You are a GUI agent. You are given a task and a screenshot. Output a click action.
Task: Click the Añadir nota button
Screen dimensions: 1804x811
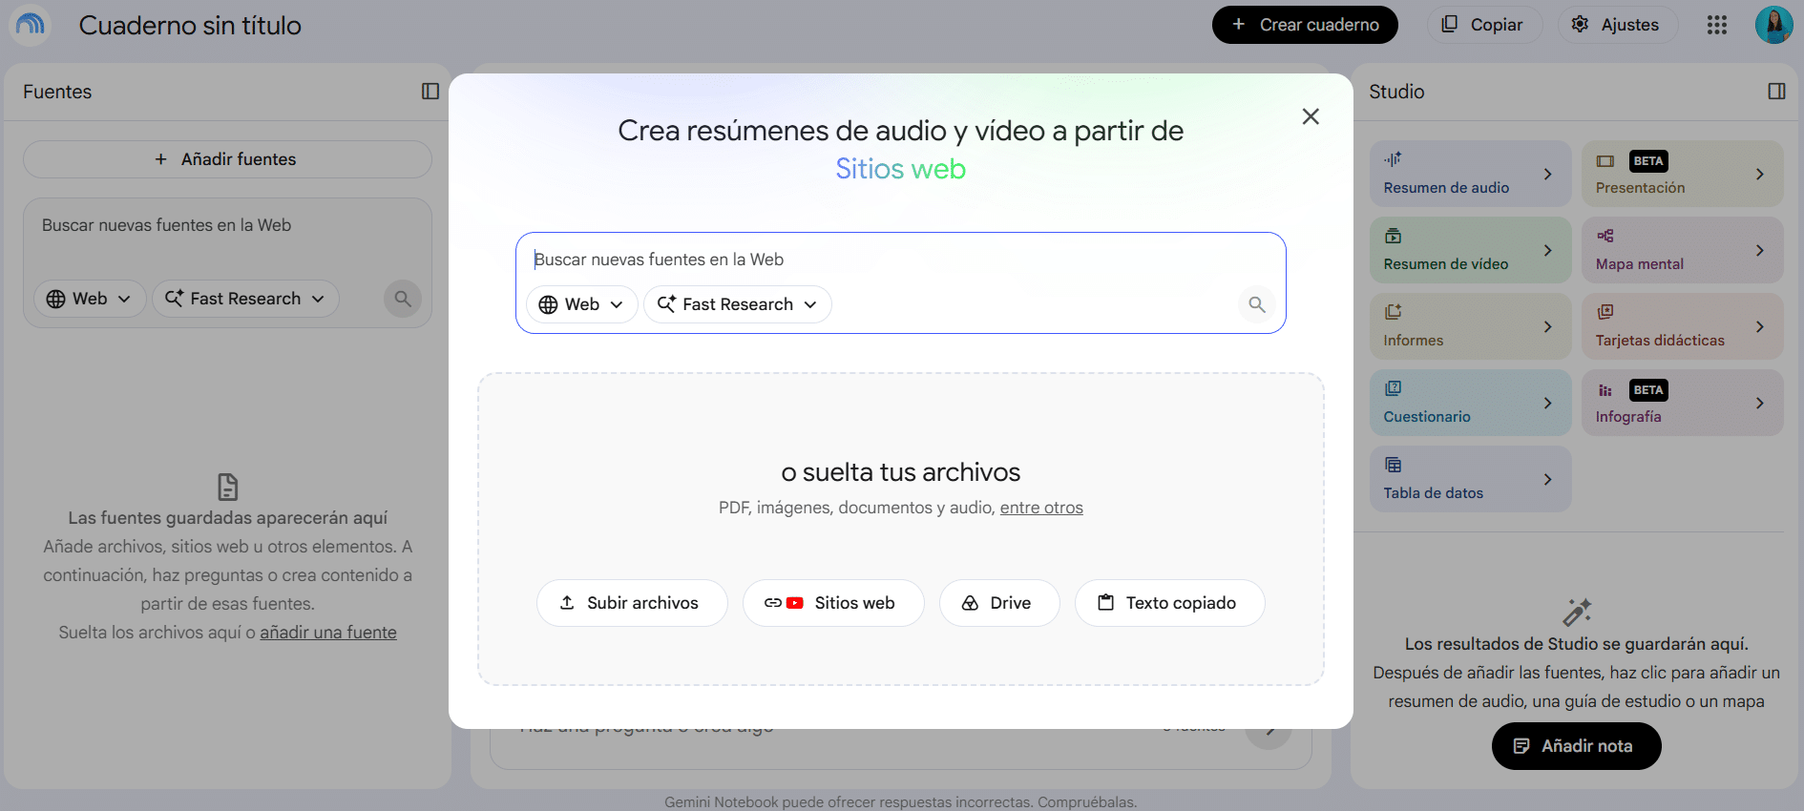tap(1576, 746)
